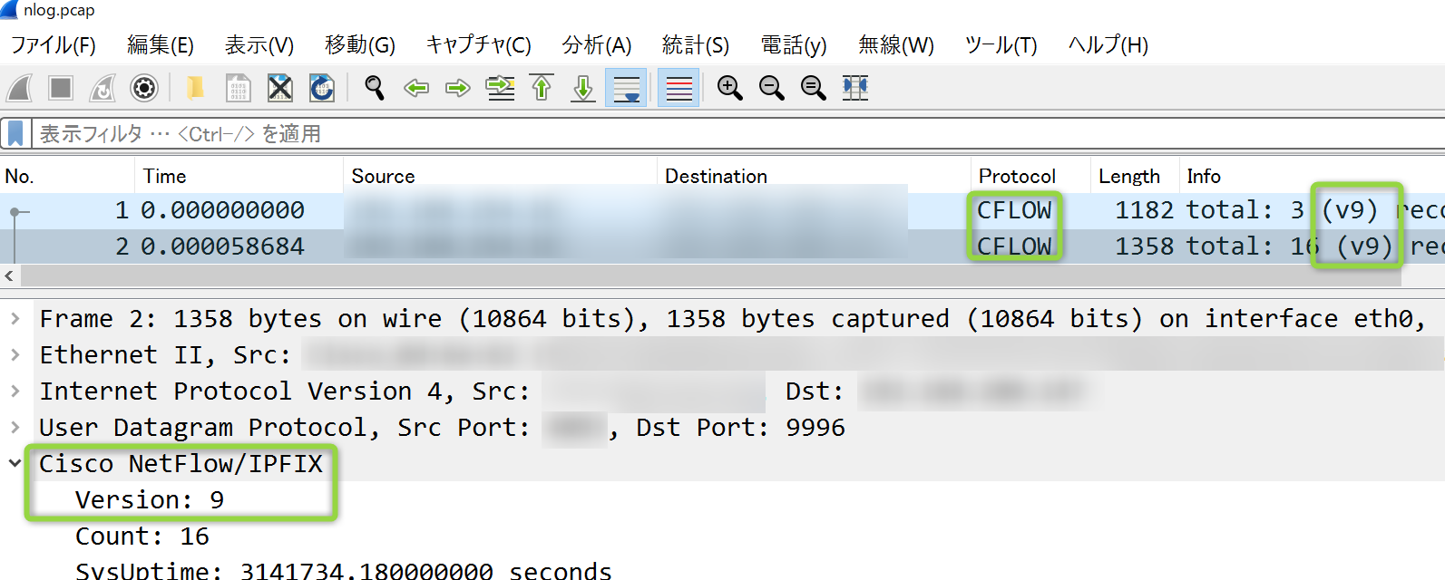
Task: Sort by the Protocol column header
Action: 1017,176
